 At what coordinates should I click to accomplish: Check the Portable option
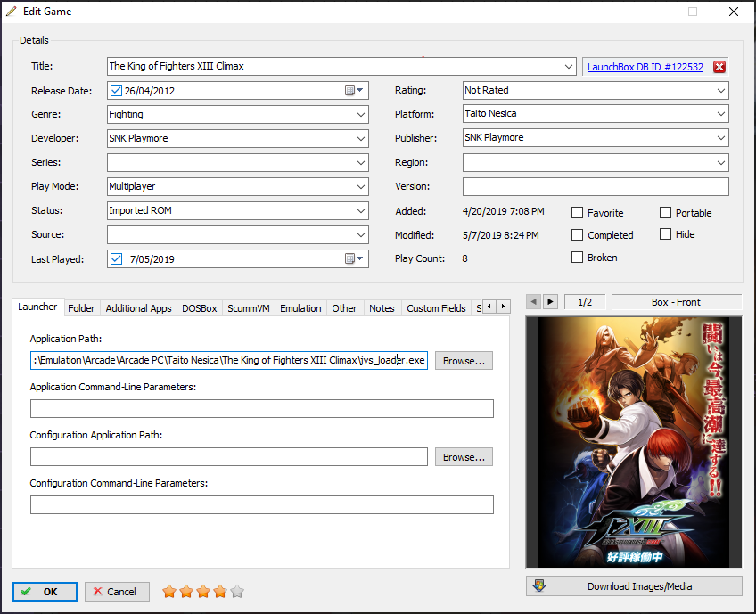point(665,212)
